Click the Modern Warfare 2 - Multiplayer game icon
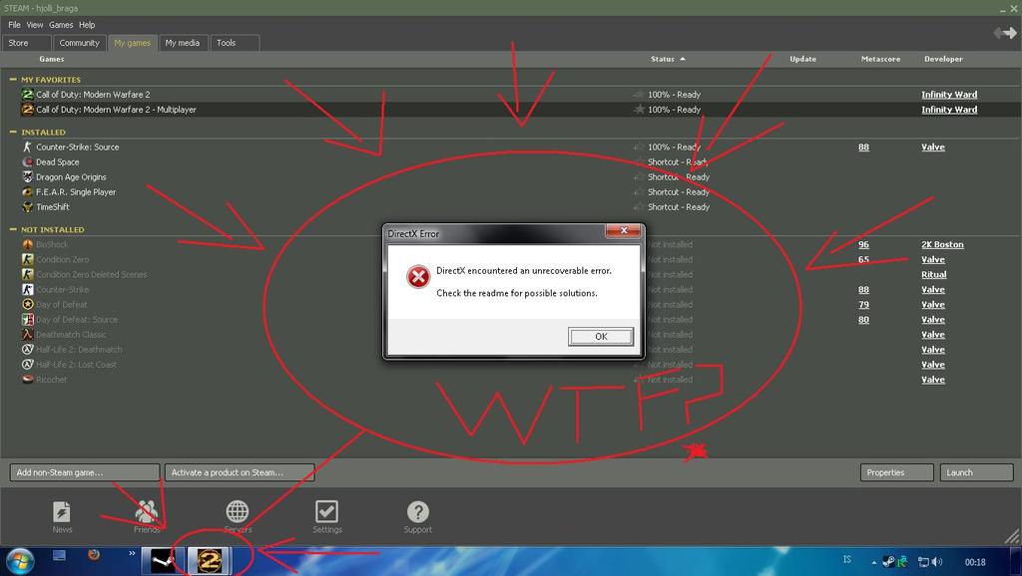The image size is (1022, 576). (27, 110)
